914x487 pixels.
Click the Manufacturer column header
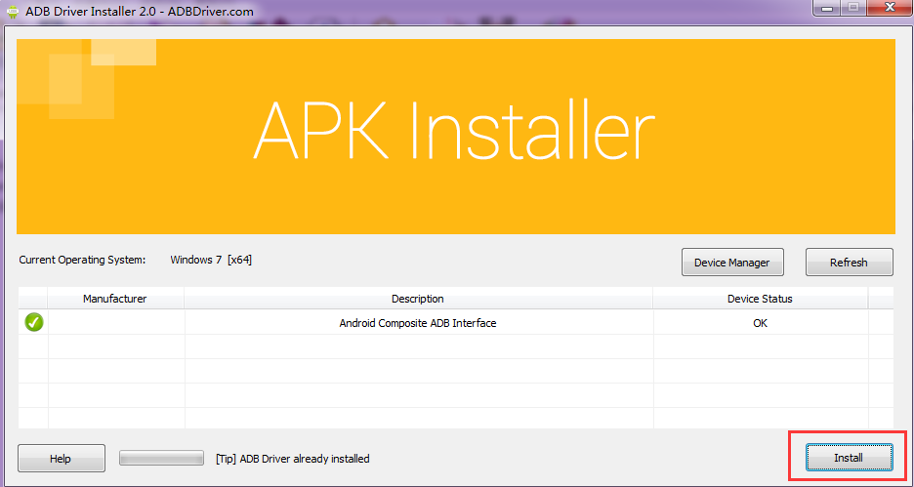pyautogui.click(x=115, y=299)
